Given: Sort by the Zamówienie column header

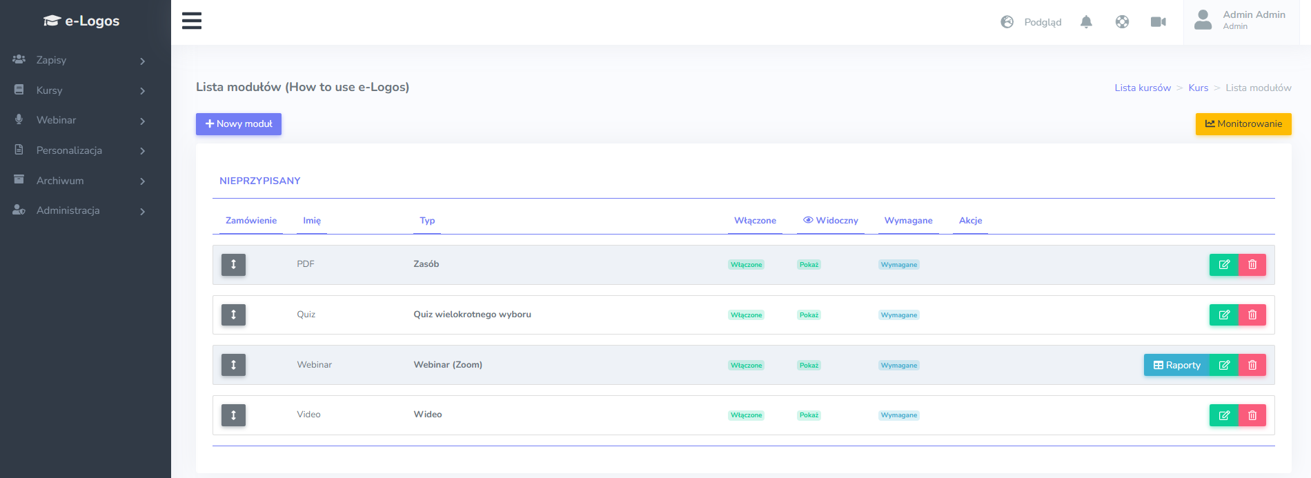Looking at the screenshot, I should pos(251,221).
